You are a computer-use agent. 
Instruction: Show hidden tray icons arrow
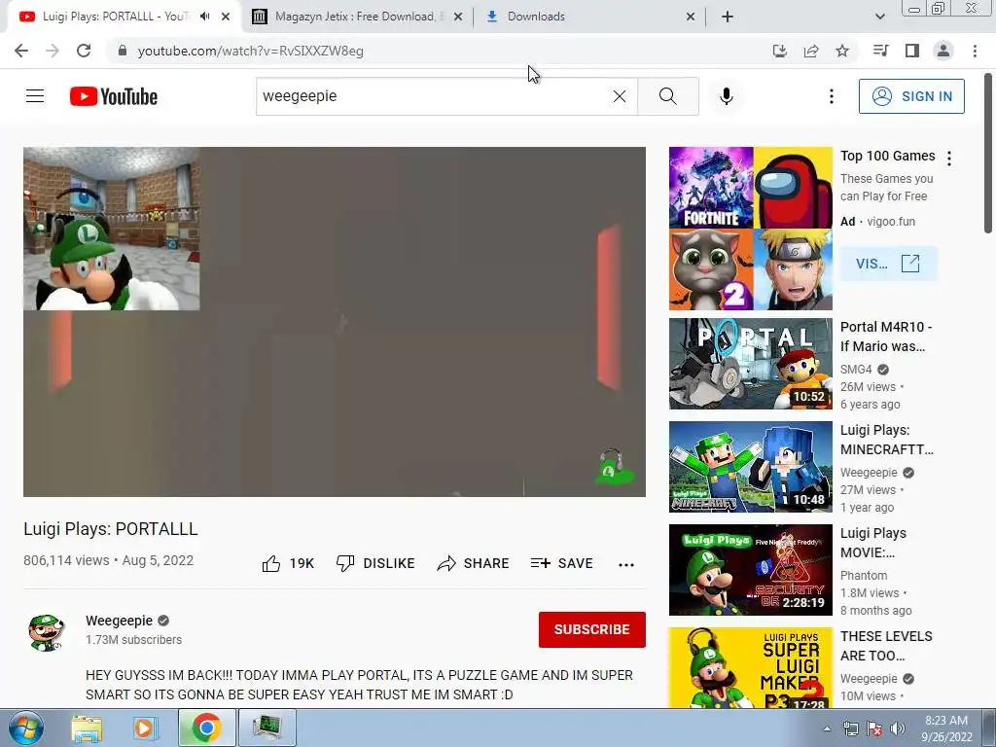(827, 729)
